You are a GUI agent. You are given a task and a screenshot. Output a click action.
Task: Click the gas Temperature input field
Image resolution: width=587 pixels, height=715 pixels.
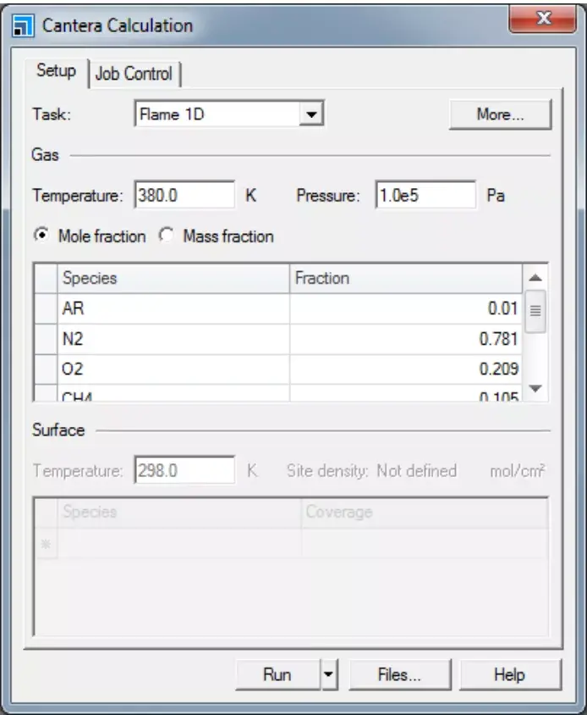(184, 195)
